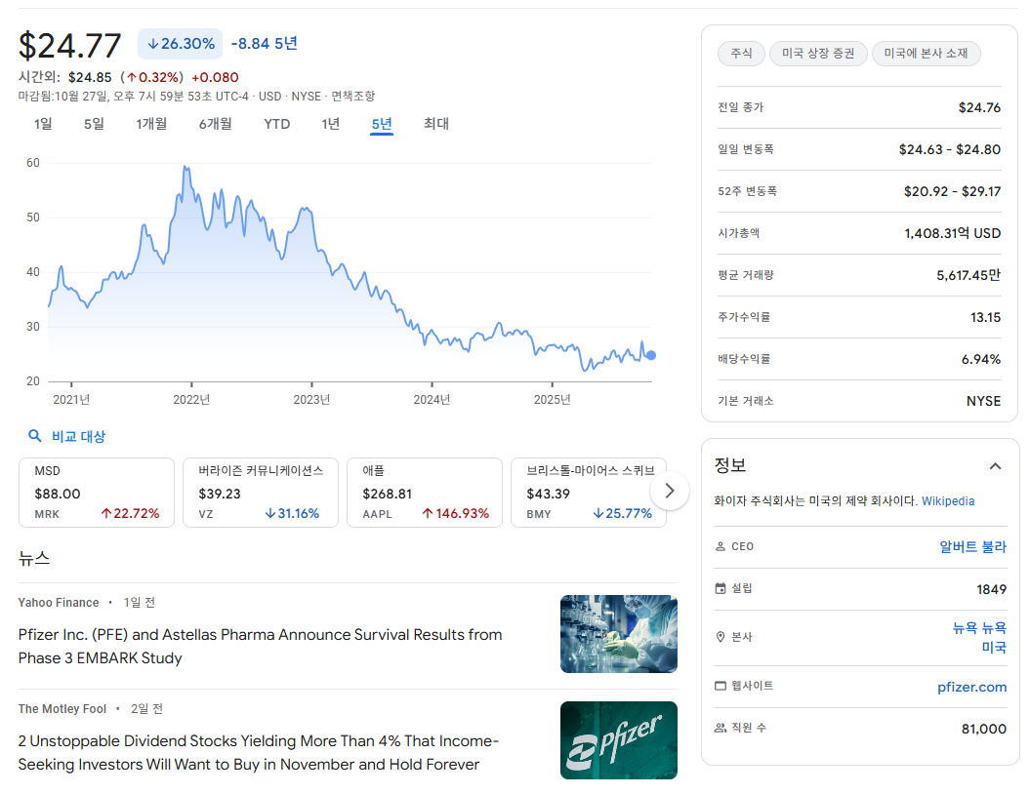The width and height of the screenshot is (1030, 794).
Task: Click the current price dot on chart
Action: (651, 355)
